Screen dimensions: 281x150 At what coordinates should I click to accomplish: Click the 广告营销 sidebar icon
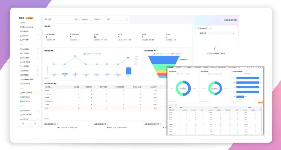point(21,53)
